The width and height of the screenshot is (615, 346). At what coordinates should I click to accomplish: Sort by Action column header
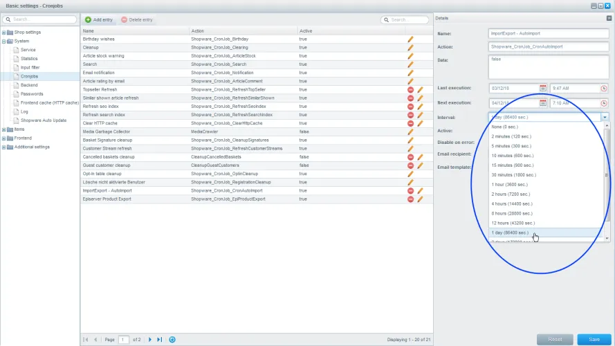(244, 30)
